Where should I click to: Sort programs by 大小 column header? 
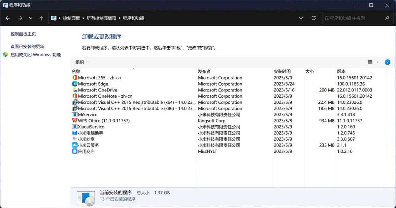tap(310, 71)
